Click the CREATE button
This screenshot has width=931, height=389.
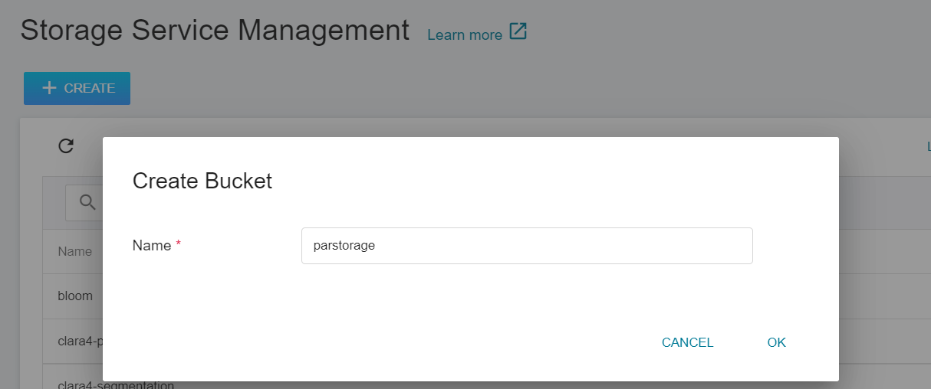coord(77,88)
